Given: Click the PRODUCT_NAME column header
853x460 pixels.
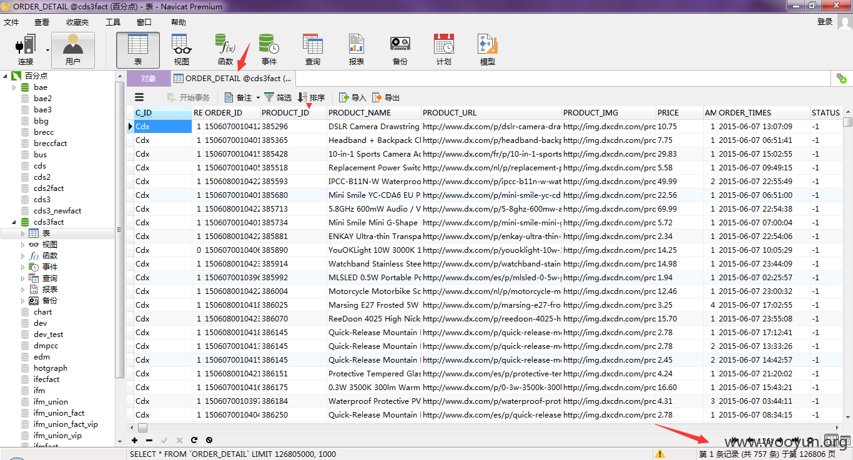Looking at the screenshot, I should point(374,113).
